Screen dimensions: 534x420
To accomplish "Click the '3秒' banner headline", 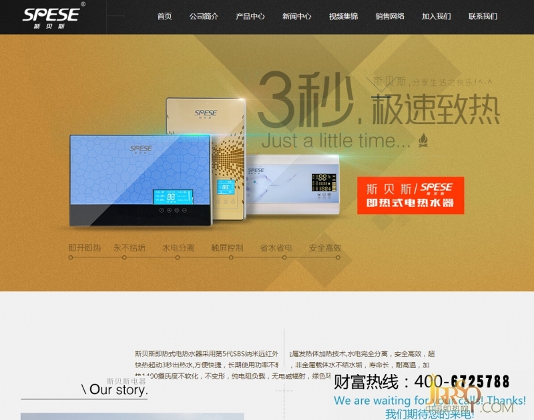I will click(306, 99).
